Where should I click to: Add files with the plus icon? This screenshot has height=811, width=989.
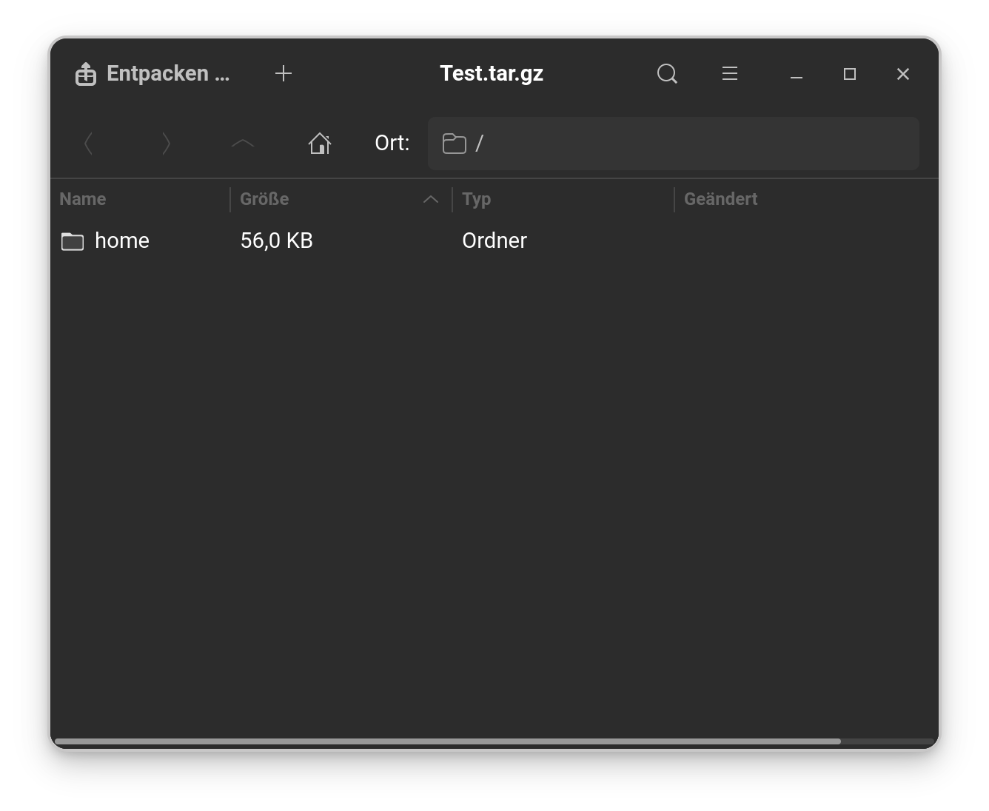click(283, 74)
